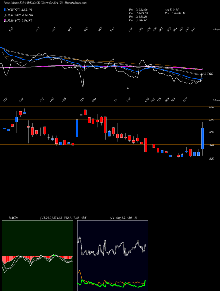Click the magenta DOW PT legend swatch
Image resolution: width=220 pixels, height=291 pixels.
click(x=4, y=20)
